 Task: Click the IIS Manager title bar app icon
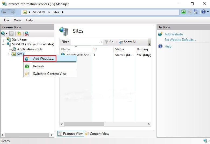coord(4,4)
